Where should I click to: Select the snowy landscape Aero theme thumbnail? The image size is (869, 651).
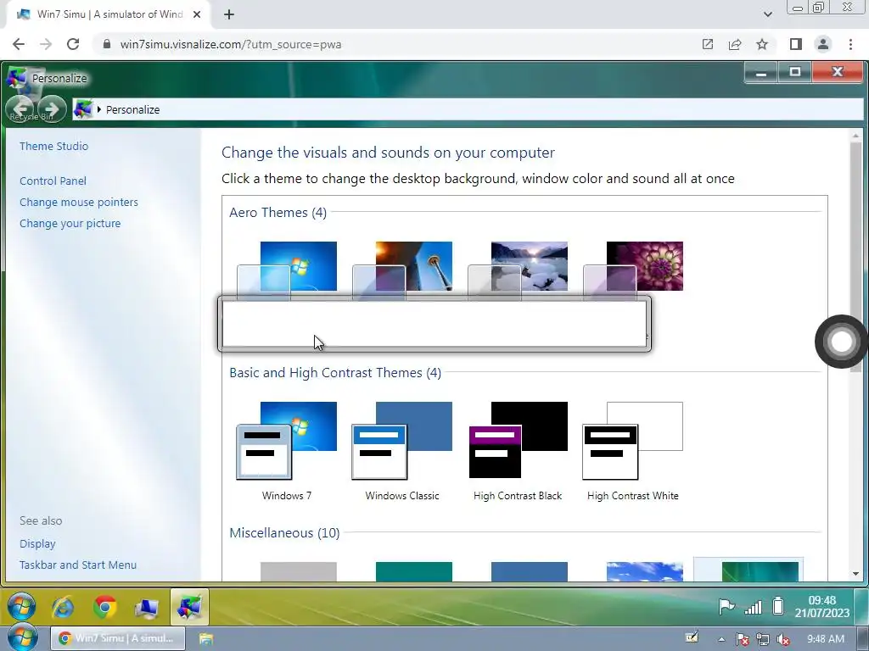518,270
